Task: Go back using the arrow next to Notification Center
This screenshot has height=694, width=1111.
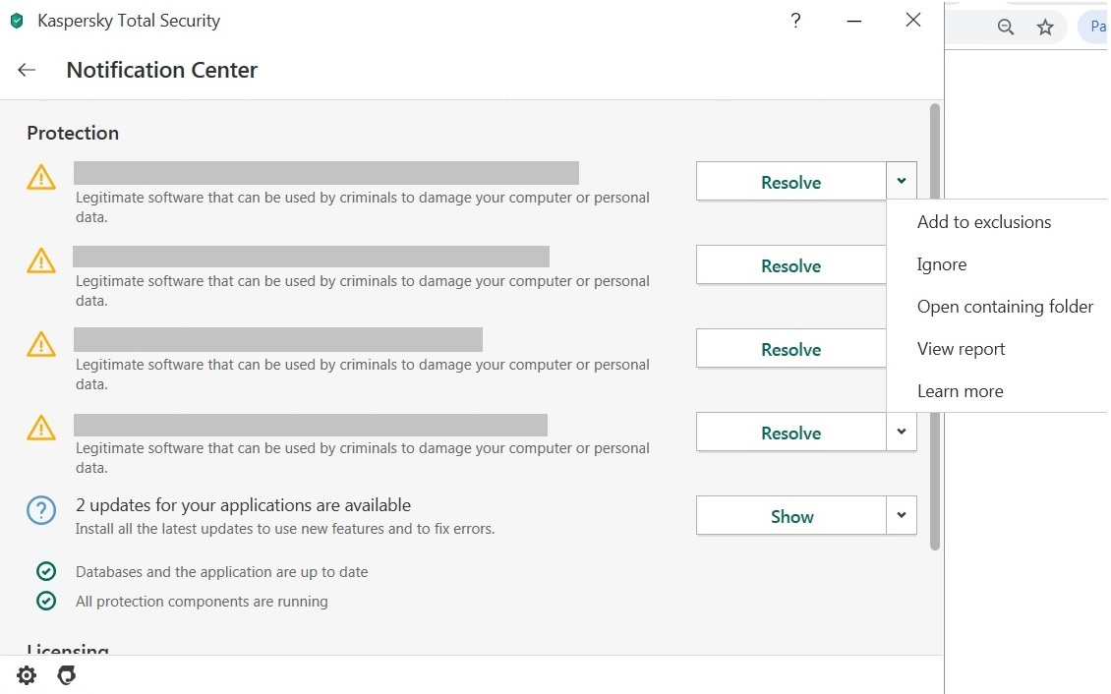Action: click(27, 70)
